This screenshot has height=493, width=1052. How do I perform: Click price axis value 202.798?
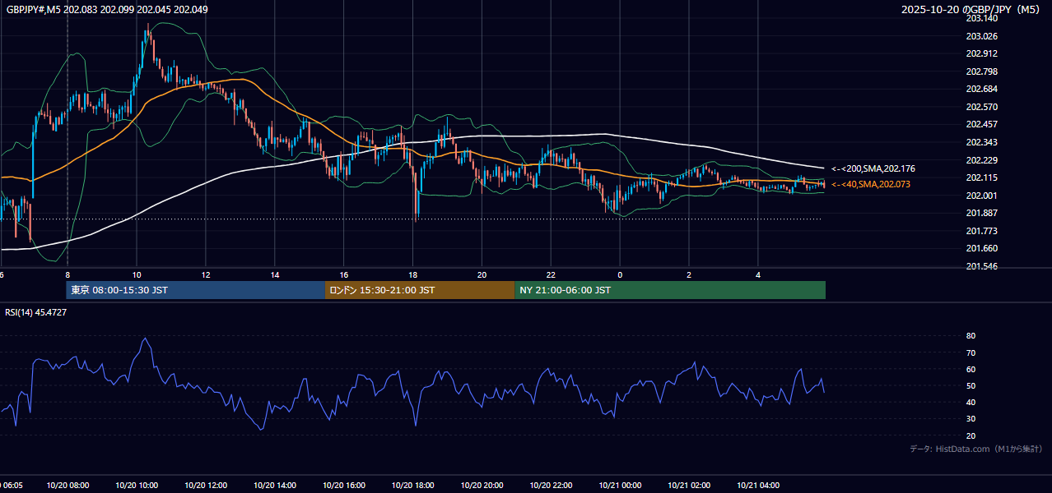pos(981,71)
